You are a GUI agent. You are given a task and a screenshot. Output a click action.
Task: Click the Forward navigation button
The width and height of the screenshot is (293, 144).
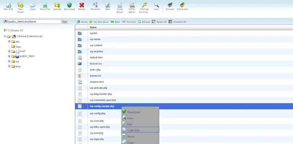click(129, 22)
